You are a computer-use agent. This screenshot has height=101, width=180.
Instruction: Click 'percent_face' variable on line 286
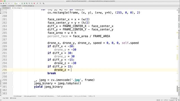[58, 36]
